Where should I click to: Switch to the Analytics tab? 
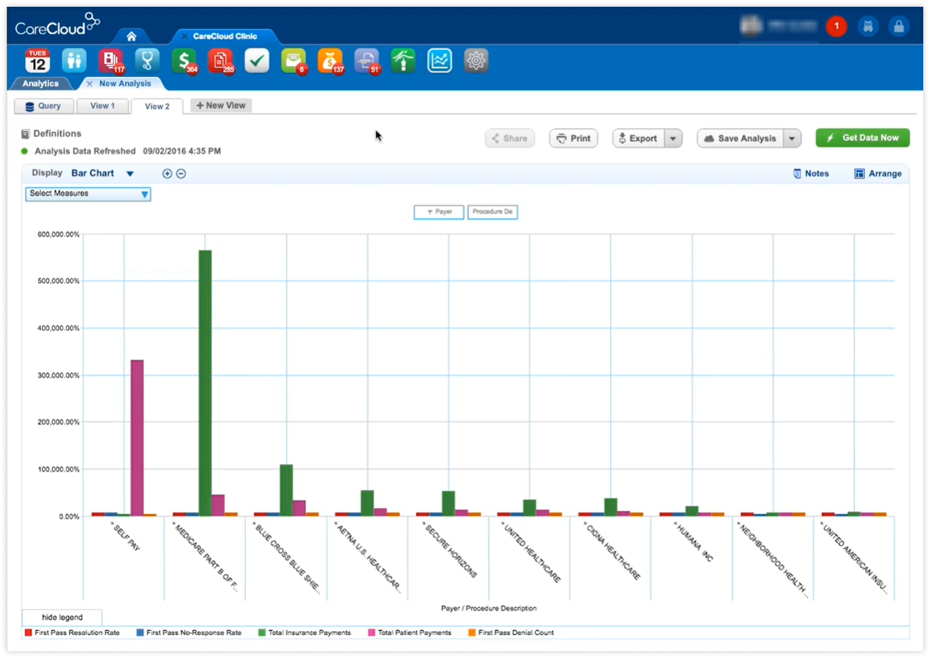click(x=41, y=83)
